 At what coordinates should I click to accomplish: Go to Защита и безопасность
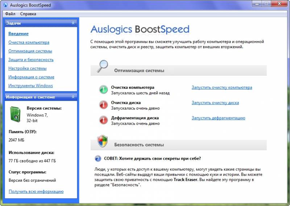(x=31, y=60)
